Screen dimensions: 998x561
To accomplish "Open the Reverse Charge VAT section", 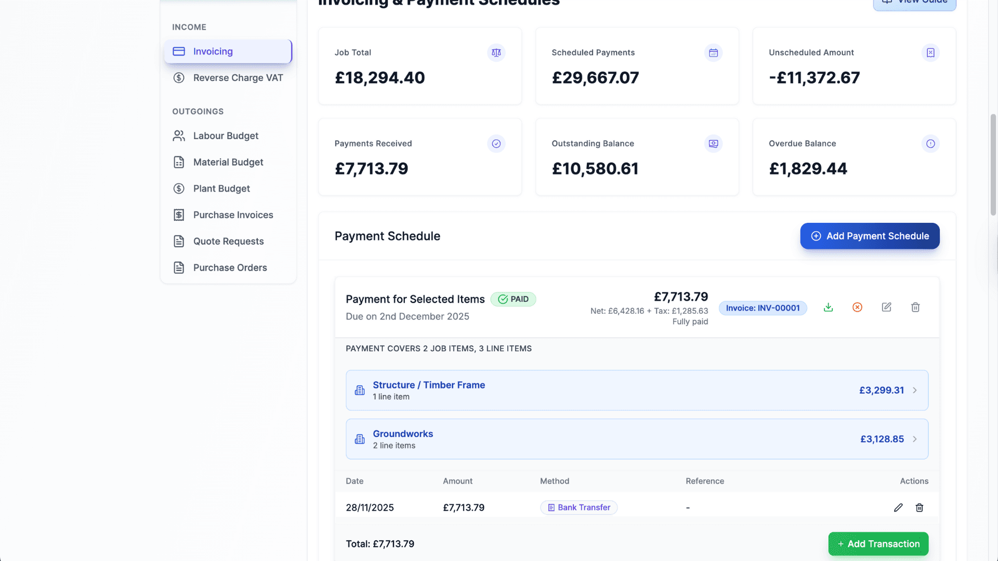I will [x=238, y=77].
